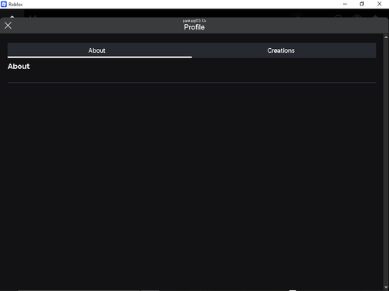Click the 'About' section heading
389x291 pixels.
[19, 67]
